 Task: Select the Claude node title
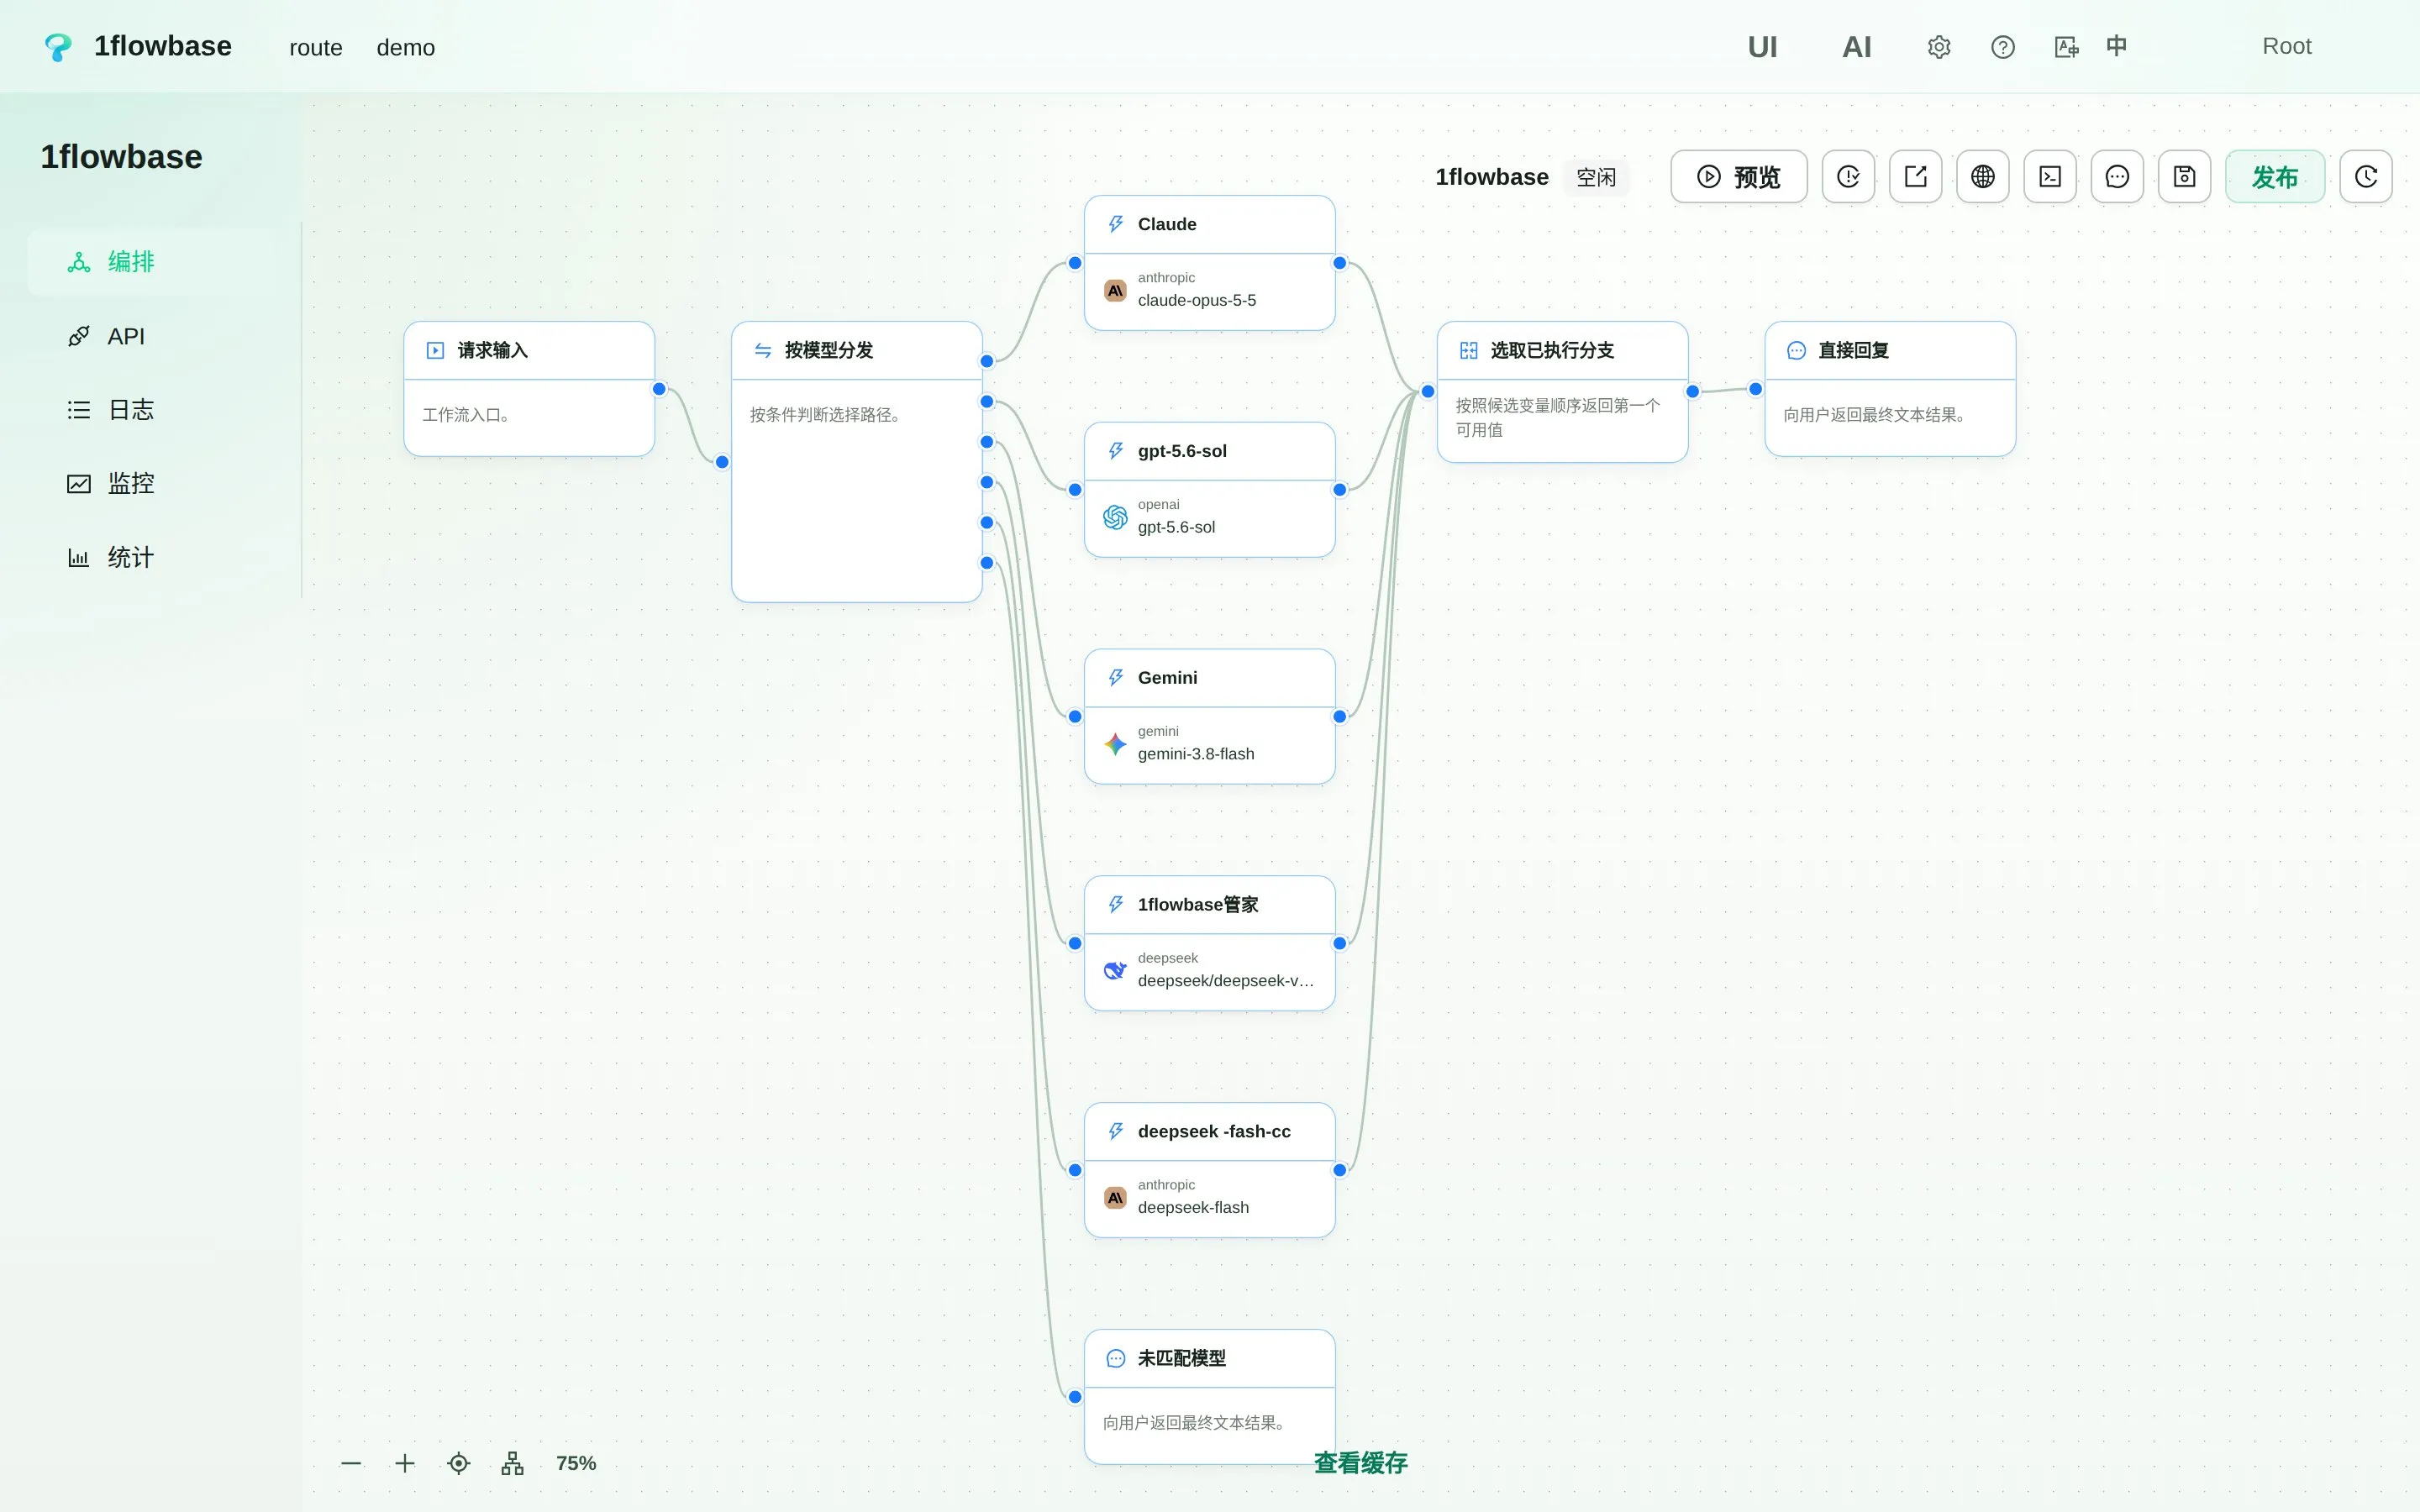click(1167, 224)
